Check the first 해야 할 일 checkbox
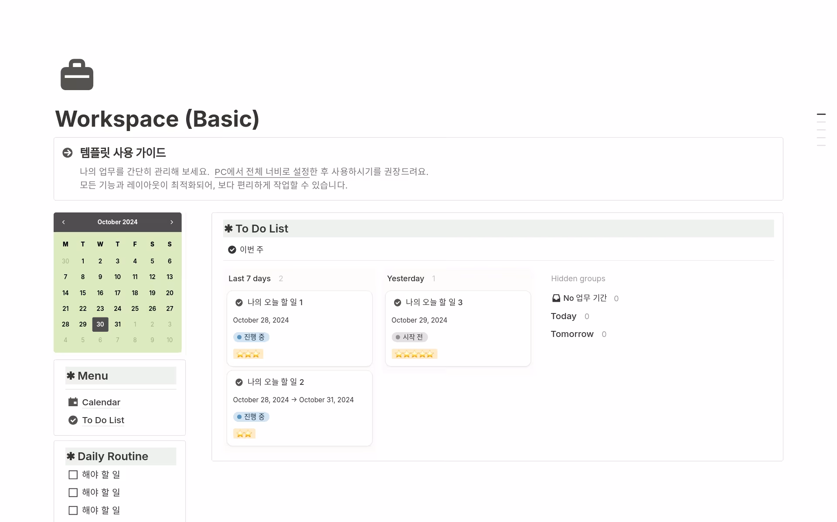The width and height of the screenshot is (837, 522). tap(73, 475)
